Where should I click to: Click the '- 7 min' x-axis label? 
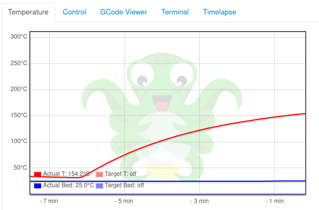pyautogui.click(x=49, y=201)
